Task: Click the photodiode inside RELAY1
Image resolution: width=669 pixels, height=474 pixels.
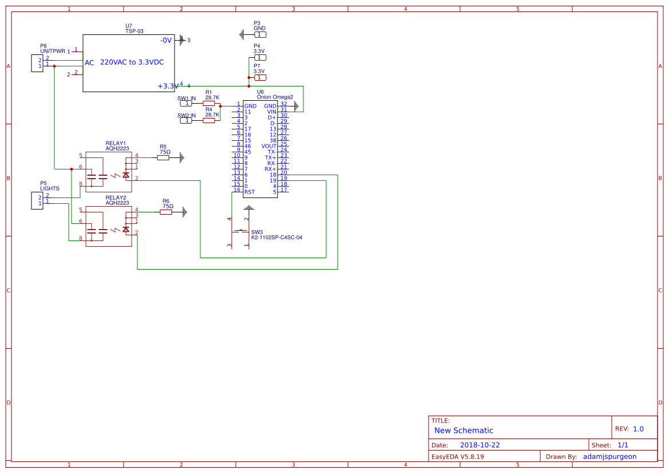Action: click(x=125, y=175)
